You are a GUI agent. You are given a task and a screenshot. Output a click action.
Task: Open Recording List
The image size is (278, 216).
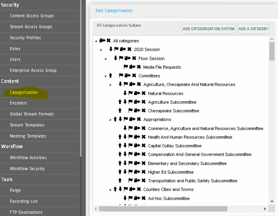tap(24, 201)
